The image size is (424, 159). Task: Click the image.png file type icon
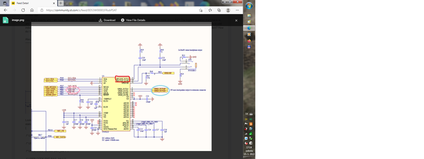tap(6, 20)
